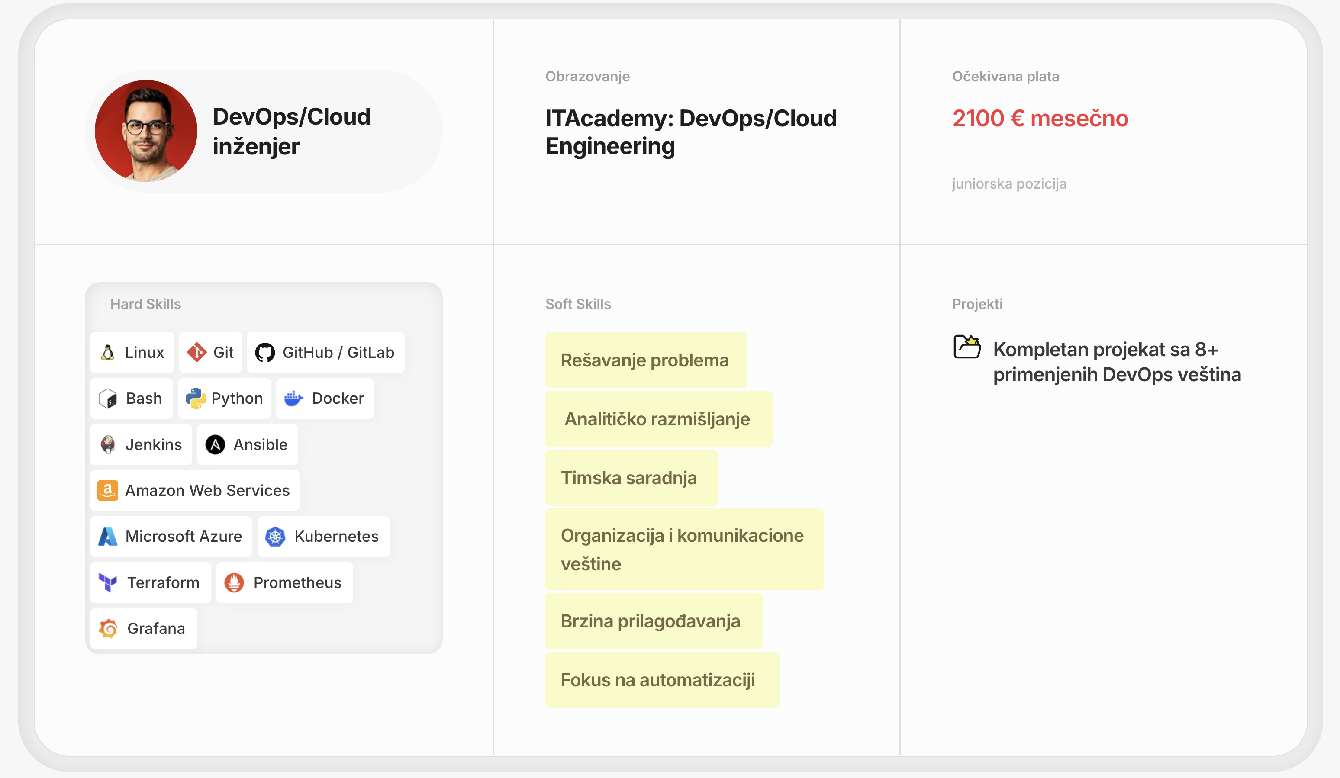
Task: Click the Rešavanje problema soft skill tag
Action: [646, 360]
